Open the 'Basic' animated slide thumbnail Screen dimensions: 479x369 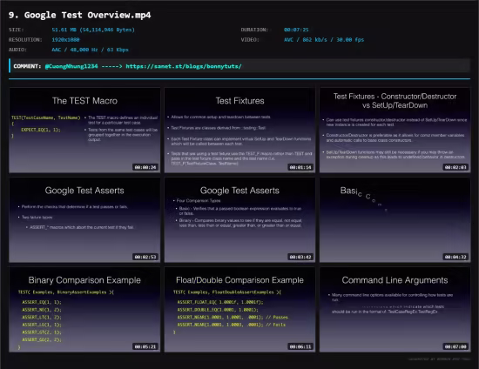point(395,220)
